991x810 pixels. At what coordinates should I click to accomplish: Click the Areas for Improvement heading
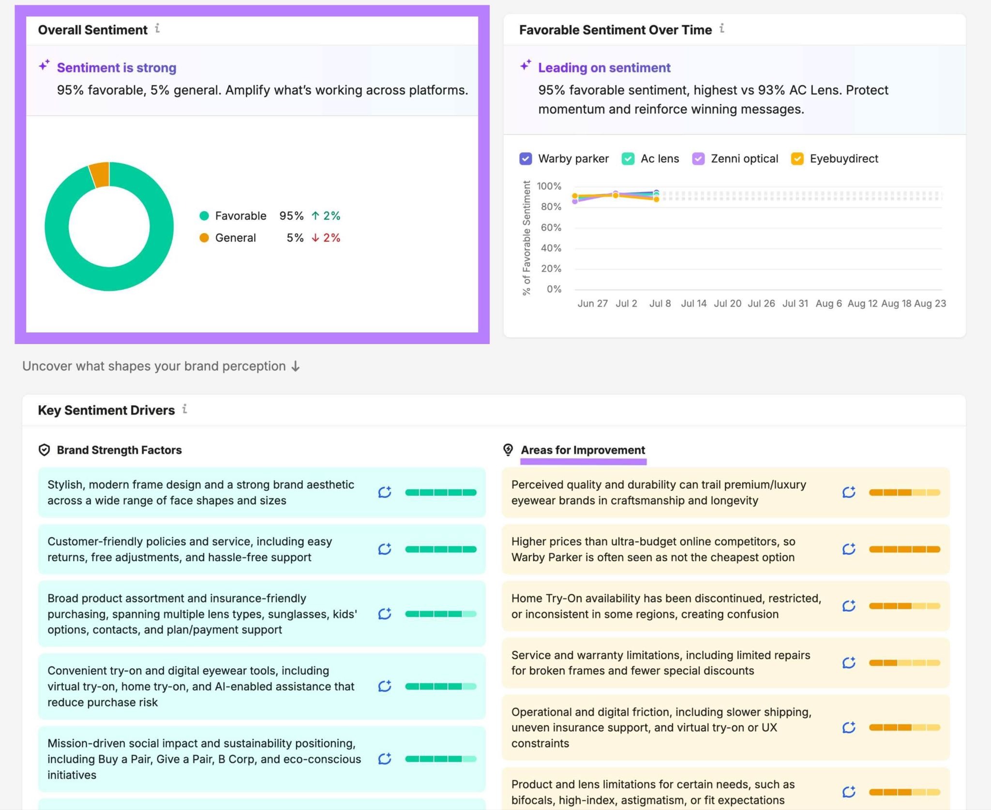(x=583, y=450)
